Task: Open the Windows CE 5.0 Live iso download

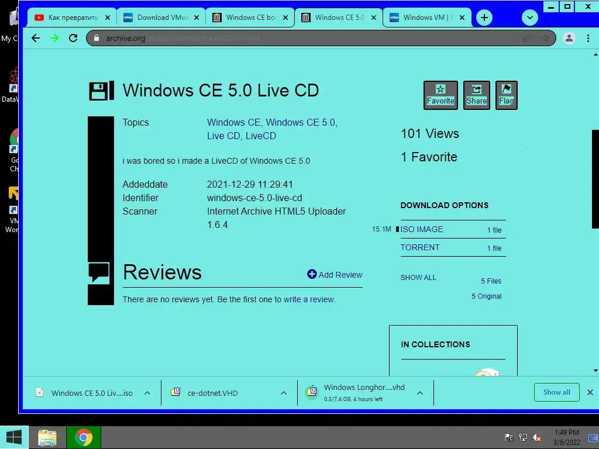Action: point(85,393)
